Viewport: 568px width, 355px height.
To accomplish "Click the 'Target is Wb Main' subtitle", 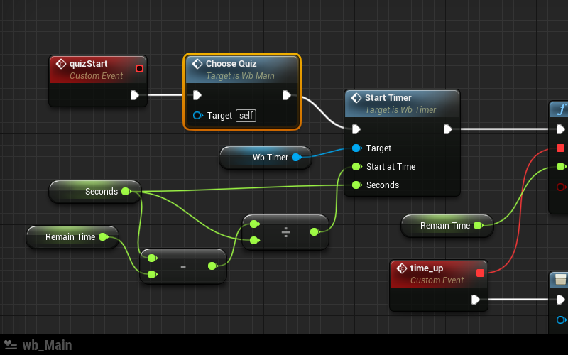I will coord(240,76).
